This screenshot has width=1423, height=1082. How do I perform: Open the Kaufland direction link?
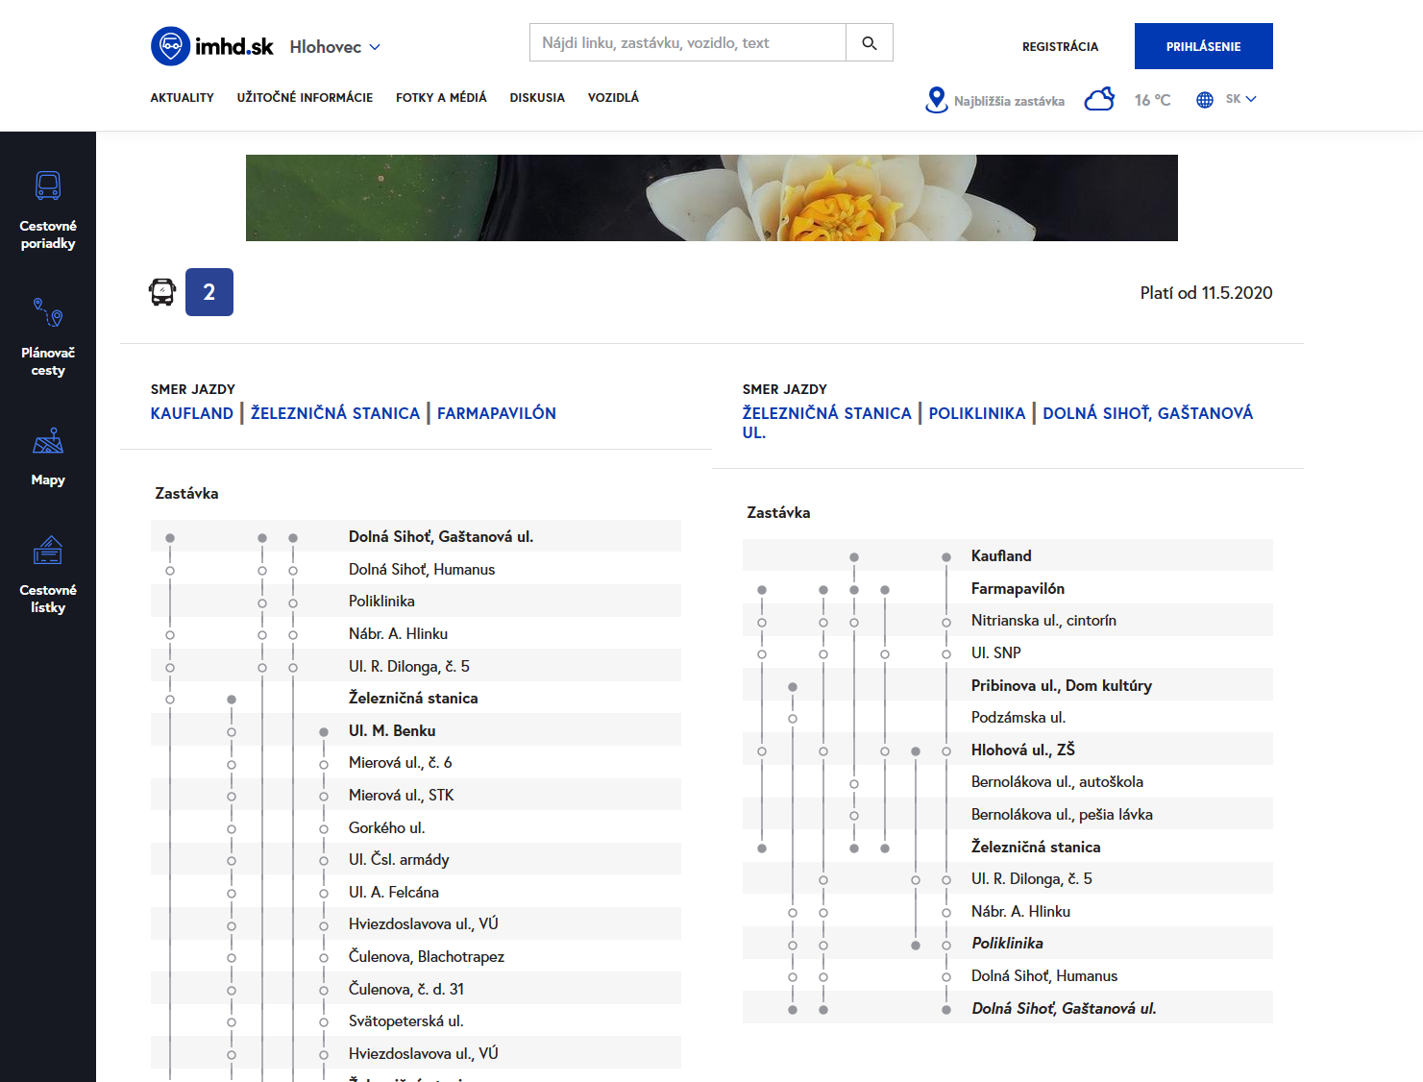[x=192, y=413]
